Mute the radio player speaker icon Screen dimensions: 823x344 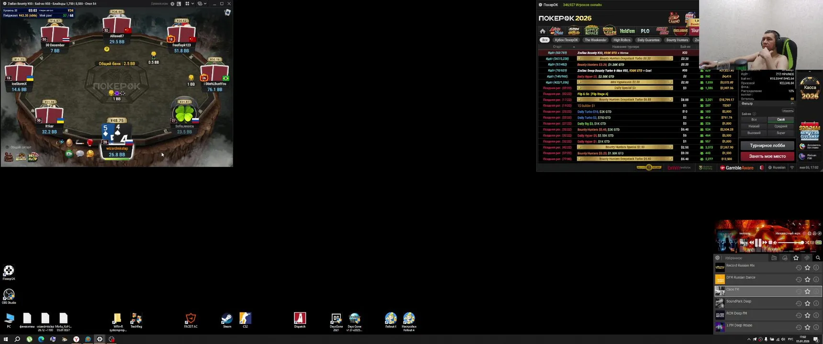776,243
